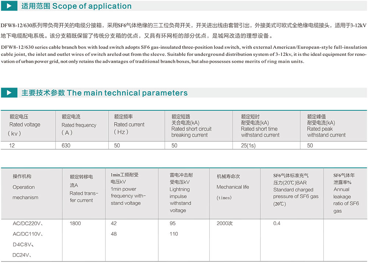Select the 2000次 mechanical life value
Screen dimensions: 368x263
(225, 223)
